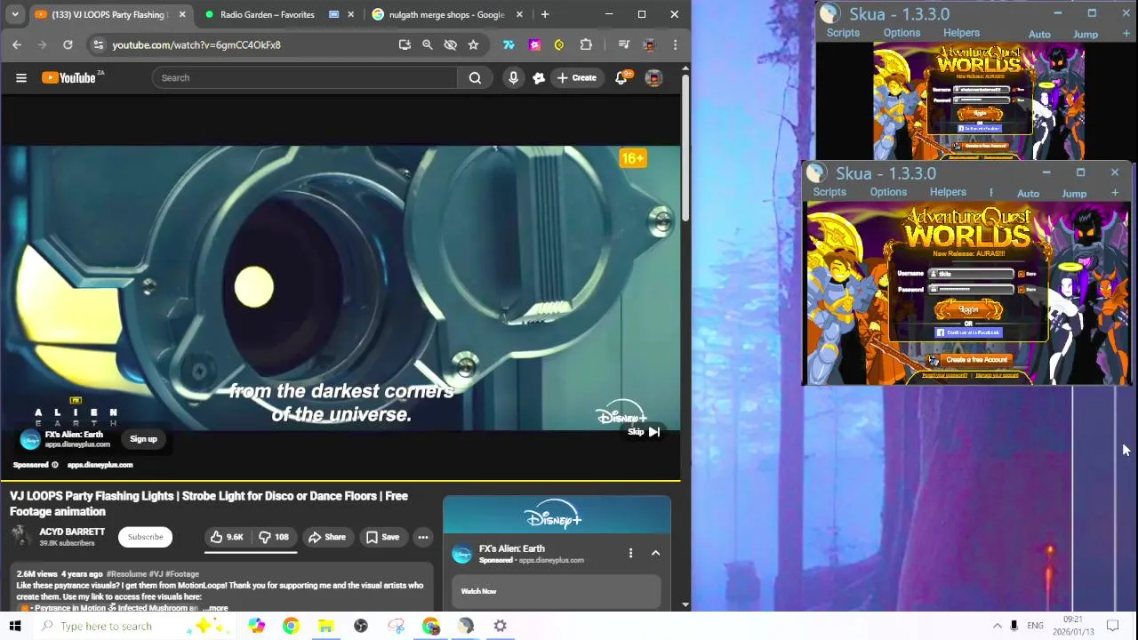Save the video to a playlist
Viewport: 1138px width, 640px height.
tap(382, 537)
